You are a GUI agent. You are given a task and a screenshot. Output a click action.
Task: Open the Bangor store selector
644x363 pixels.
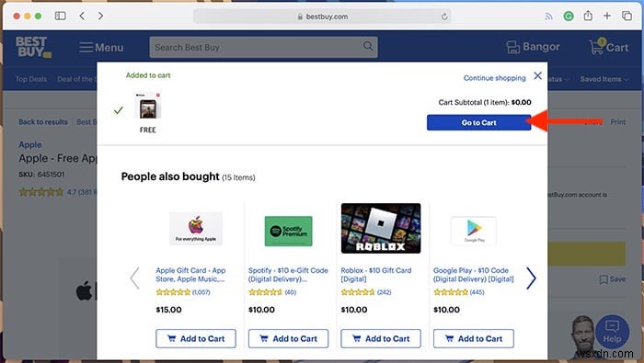pos(533,47)
